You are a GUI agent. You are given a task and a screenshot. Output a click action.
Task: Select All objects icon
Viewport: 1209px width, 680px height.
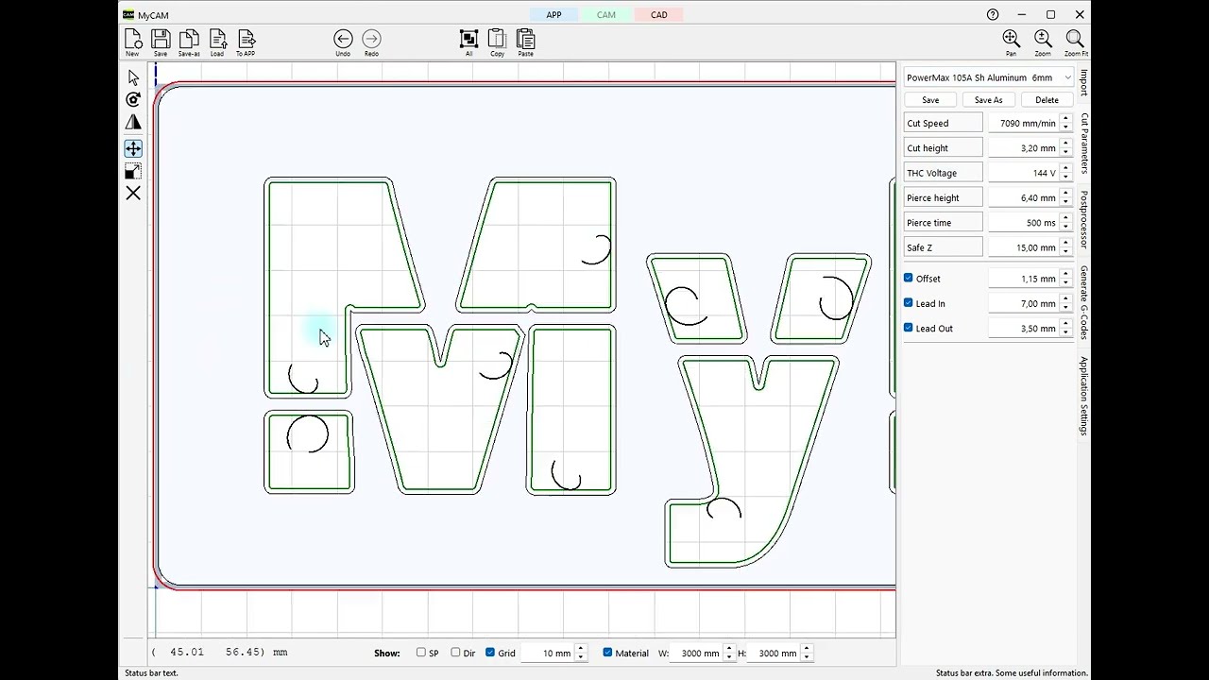468,42
